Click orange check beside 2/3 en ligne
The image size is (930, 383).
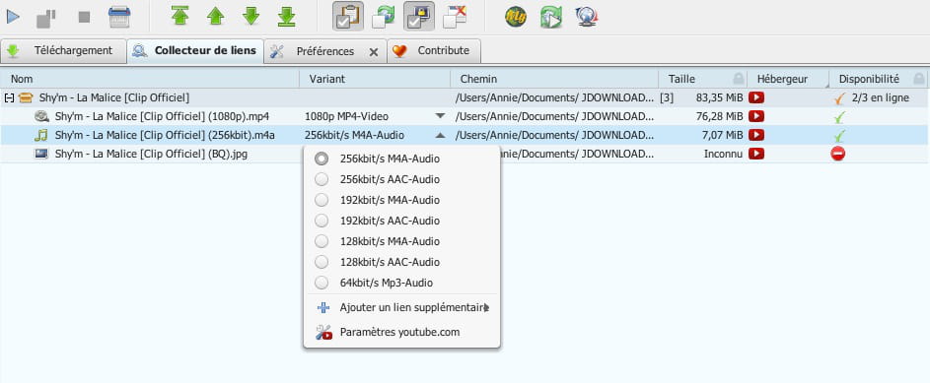[x=838, y=97]
